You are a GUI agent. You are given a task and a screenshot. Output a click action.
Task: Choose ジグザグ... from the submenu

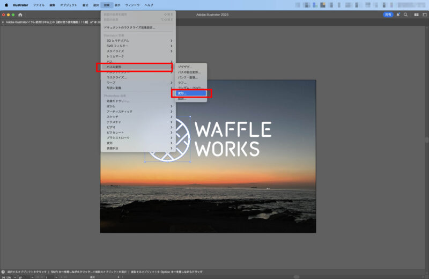[185, 67]
